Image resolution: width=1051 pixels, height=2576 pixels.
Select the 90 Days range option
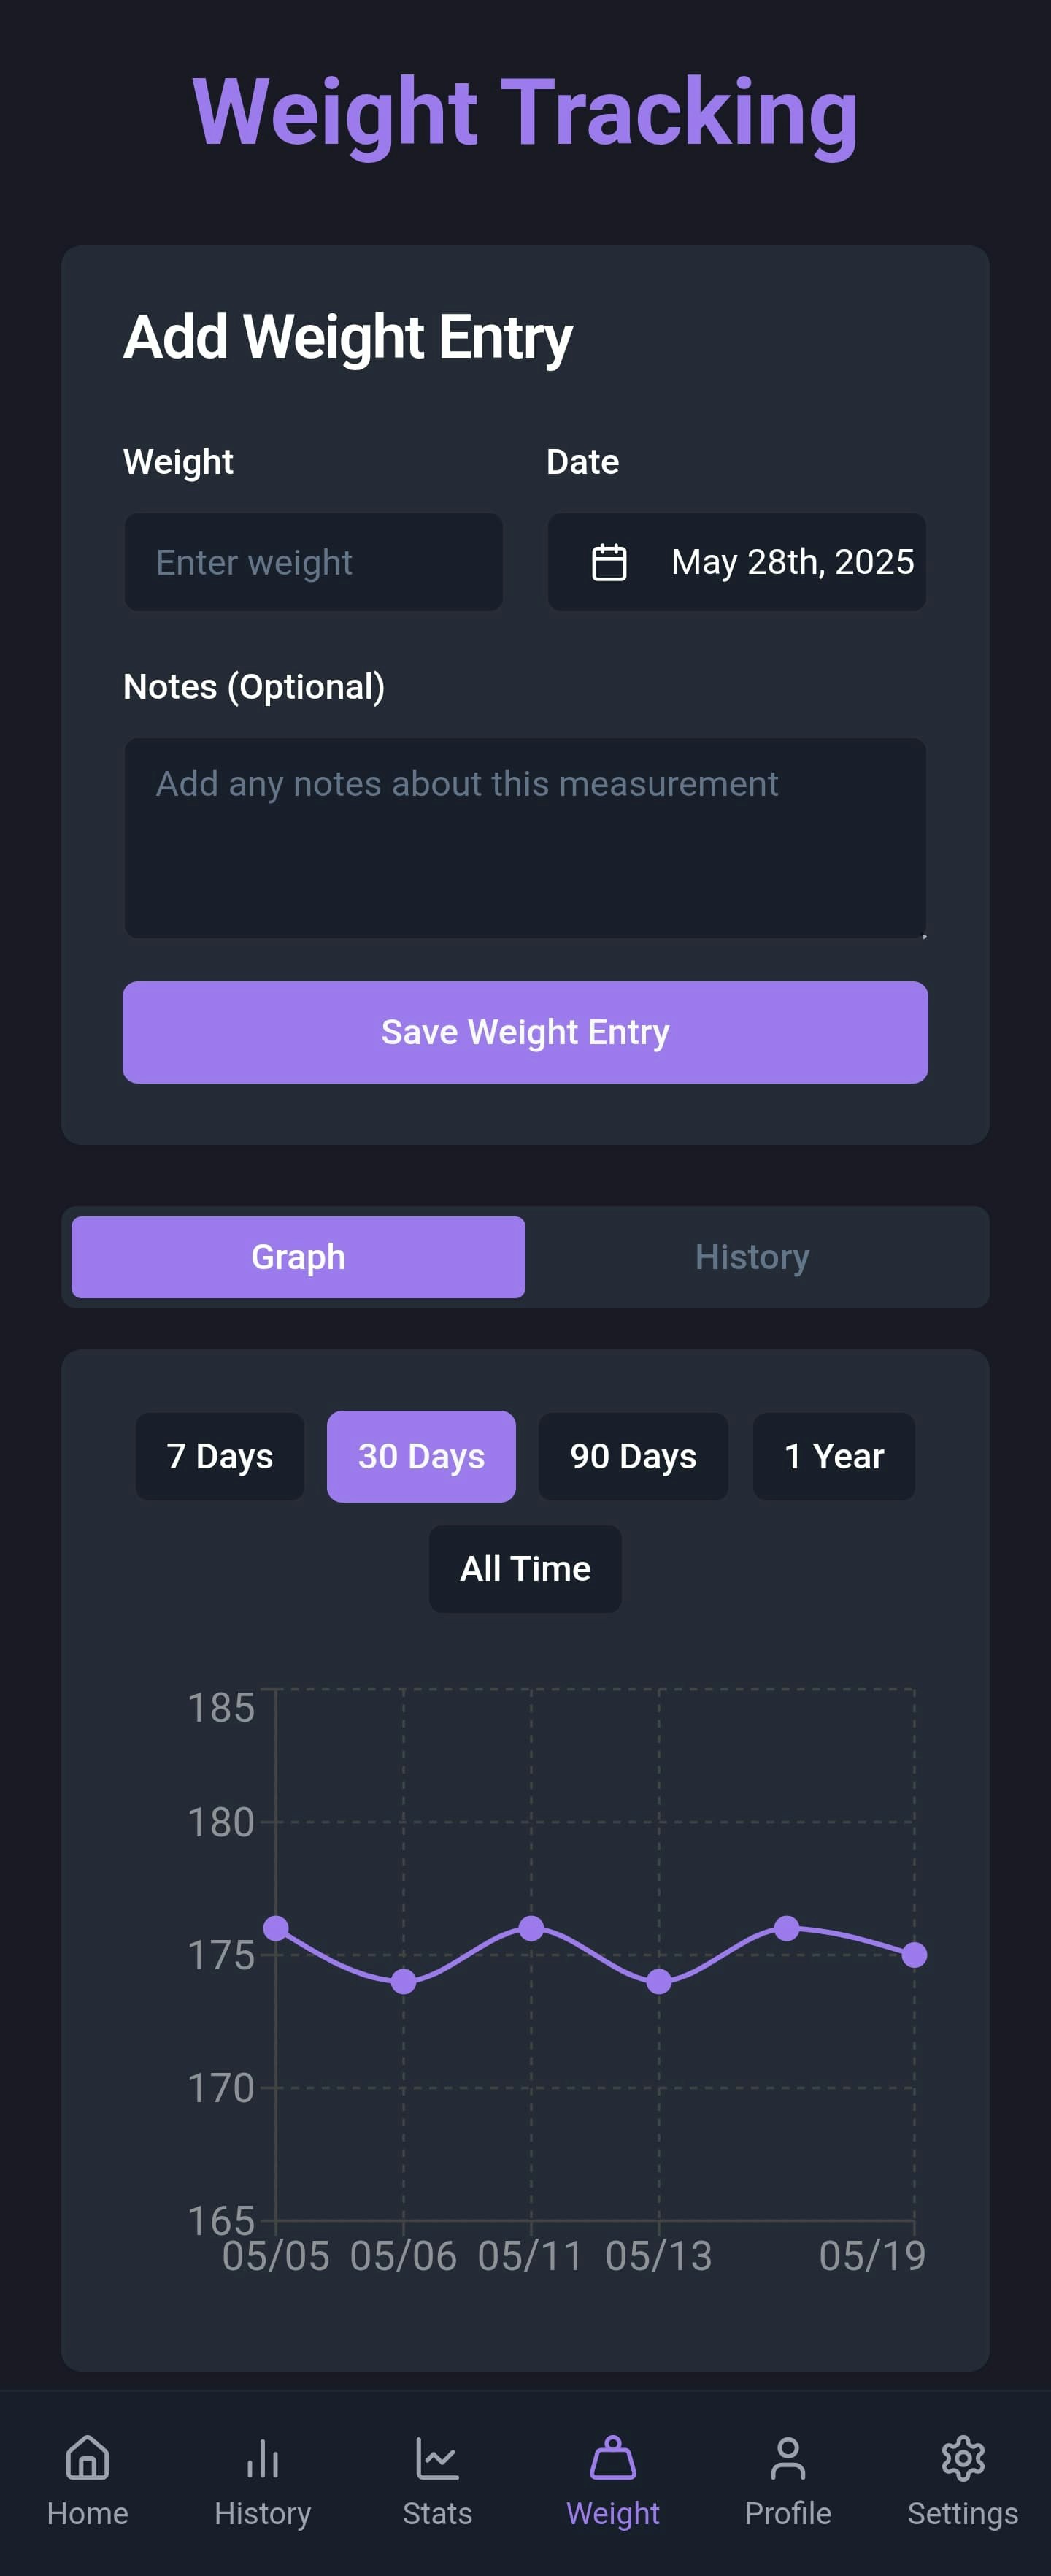click(633, 1456)
